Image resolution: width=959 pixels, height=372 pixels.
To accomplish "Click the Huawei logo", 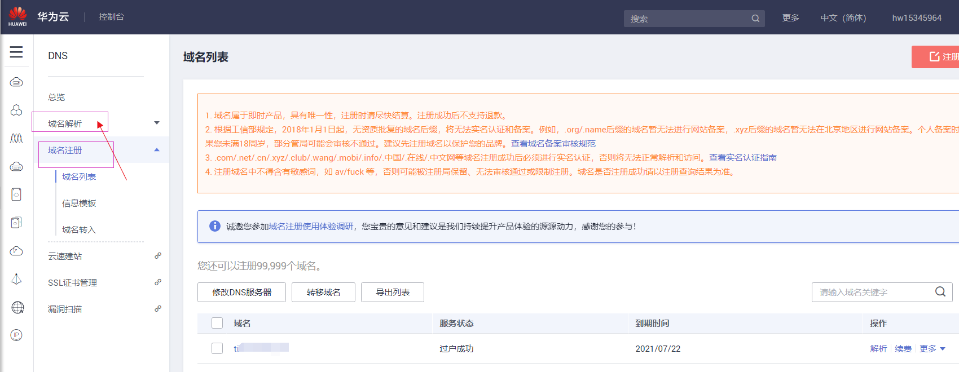I will tap(17, 17).
